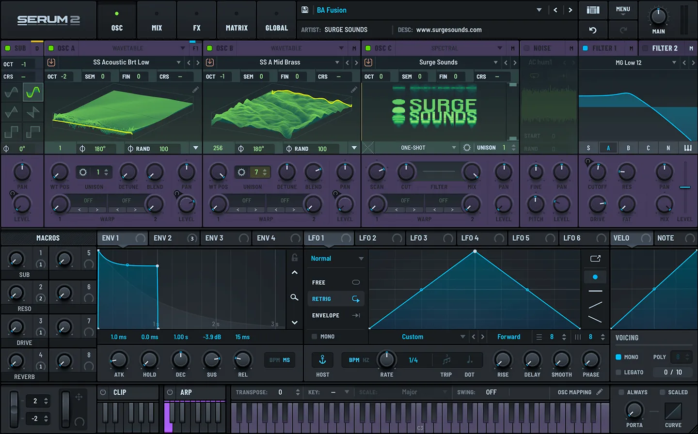
Task: Click the OSC C gear icon near Unison
Action: (x=467, y=148)
